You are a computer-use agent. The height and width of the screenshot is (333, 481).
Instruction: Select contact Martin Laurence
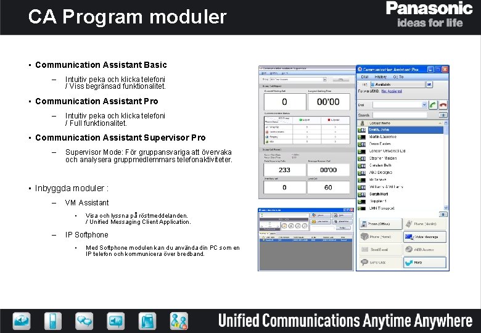click(382, 137)
